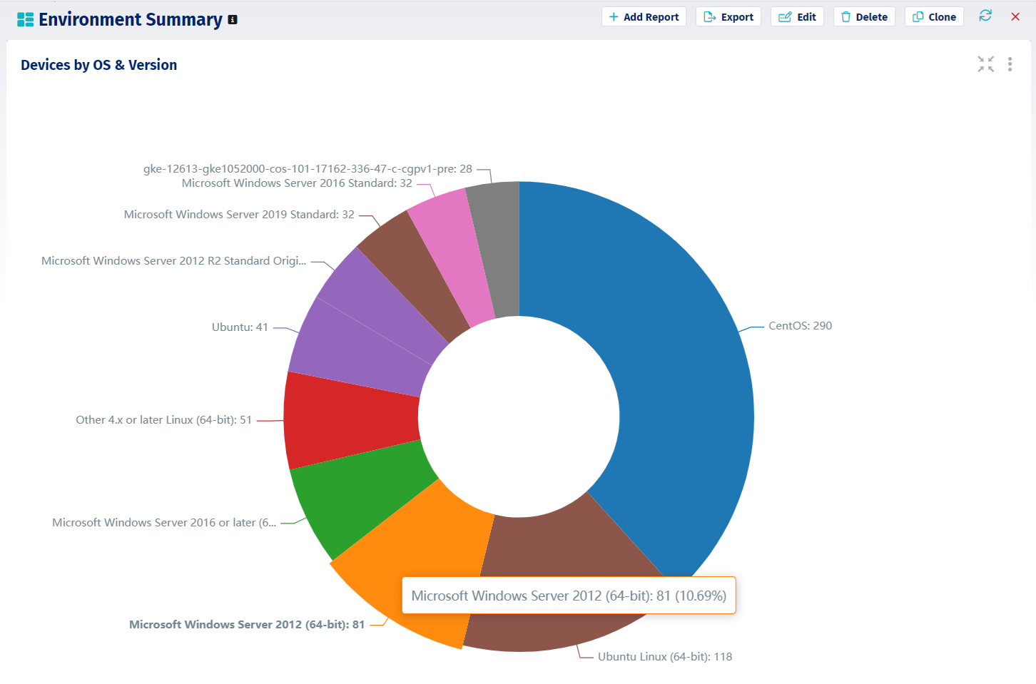Screen dimensions: 1036x684
Task: Click the 'Ubuntu Linux (64-bit): 118' label
Action: (665, 657)
